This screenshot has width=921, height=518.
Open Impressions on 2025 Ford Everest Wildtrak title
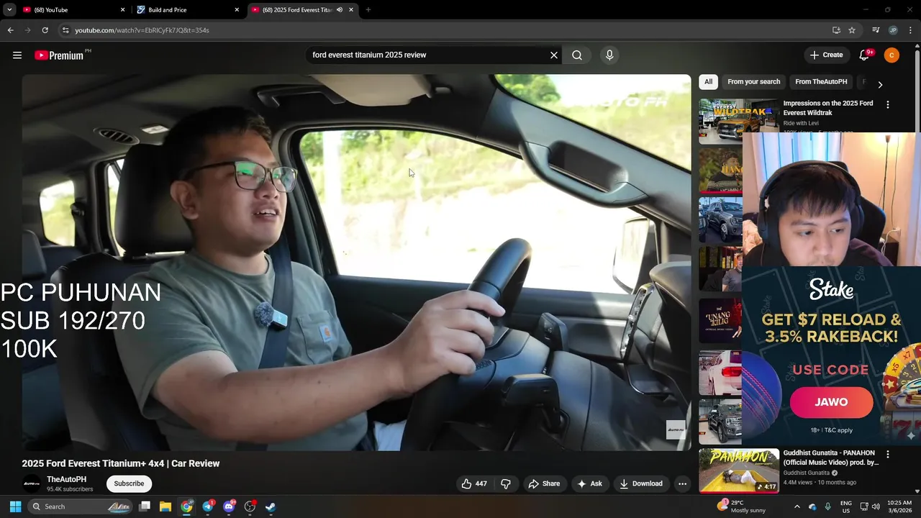tap(828, 108)
